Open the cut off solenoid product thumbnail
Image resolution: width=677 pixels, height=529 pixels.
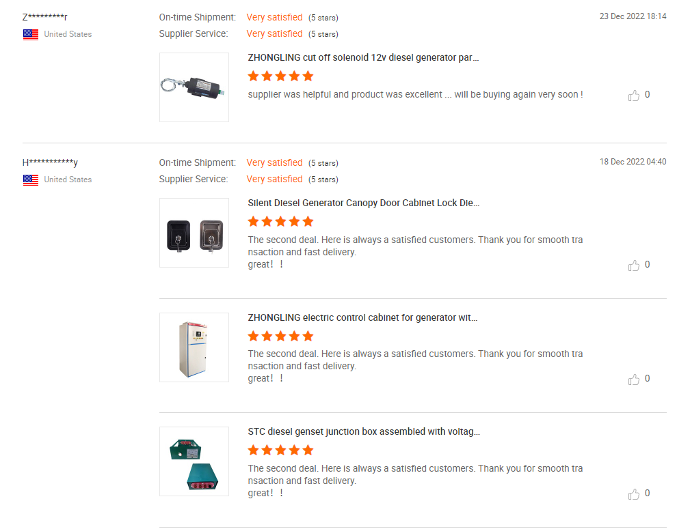(194, 87)
